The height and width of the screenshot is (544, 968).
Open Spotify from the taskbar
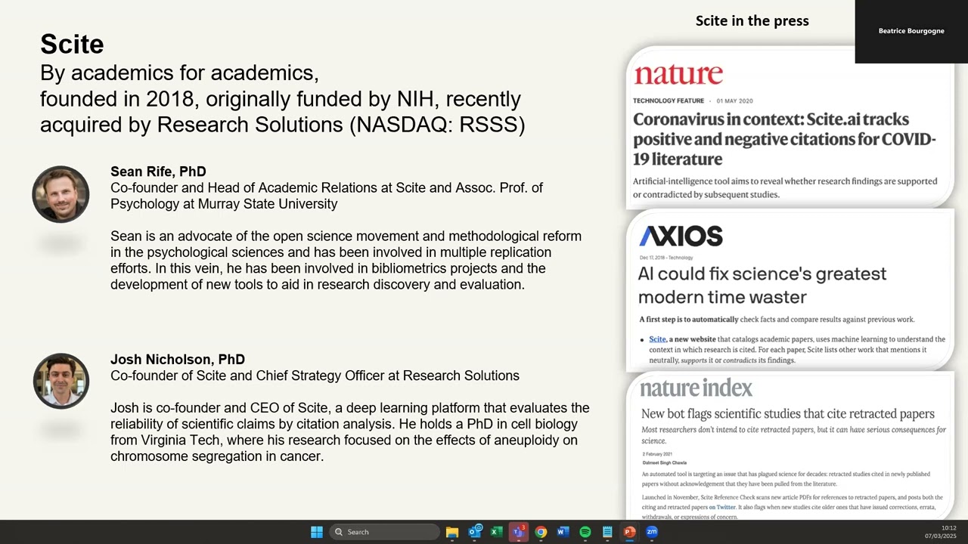pos(585,532)
